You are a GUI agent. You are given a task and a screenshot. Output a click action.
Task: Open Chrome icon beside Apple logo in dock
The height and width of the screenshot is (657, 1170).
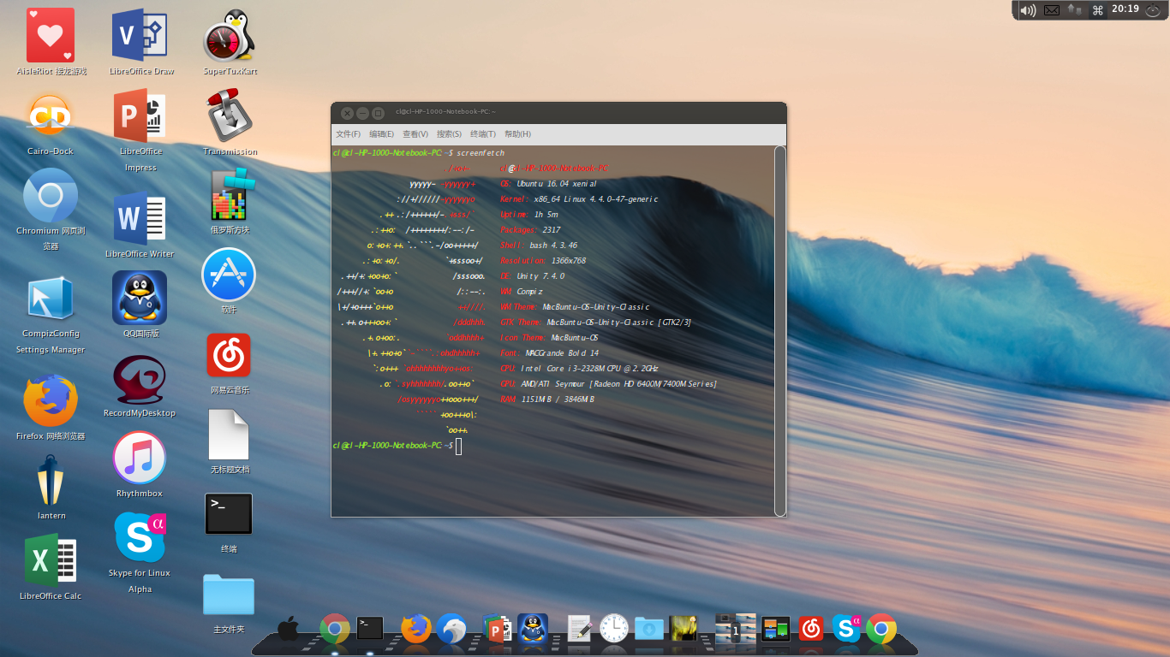click(335, 629)
